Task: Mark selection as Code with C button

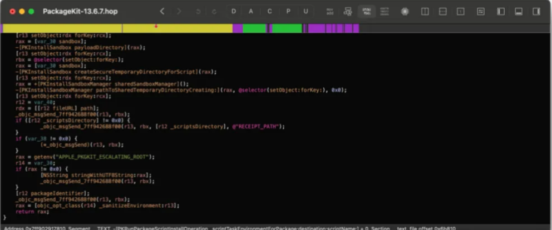Action: (x=270, y=12)
